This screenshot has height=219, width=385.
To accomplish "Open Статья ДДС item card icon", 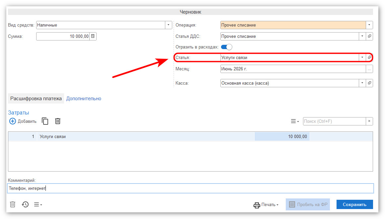I will coord(369,36).
